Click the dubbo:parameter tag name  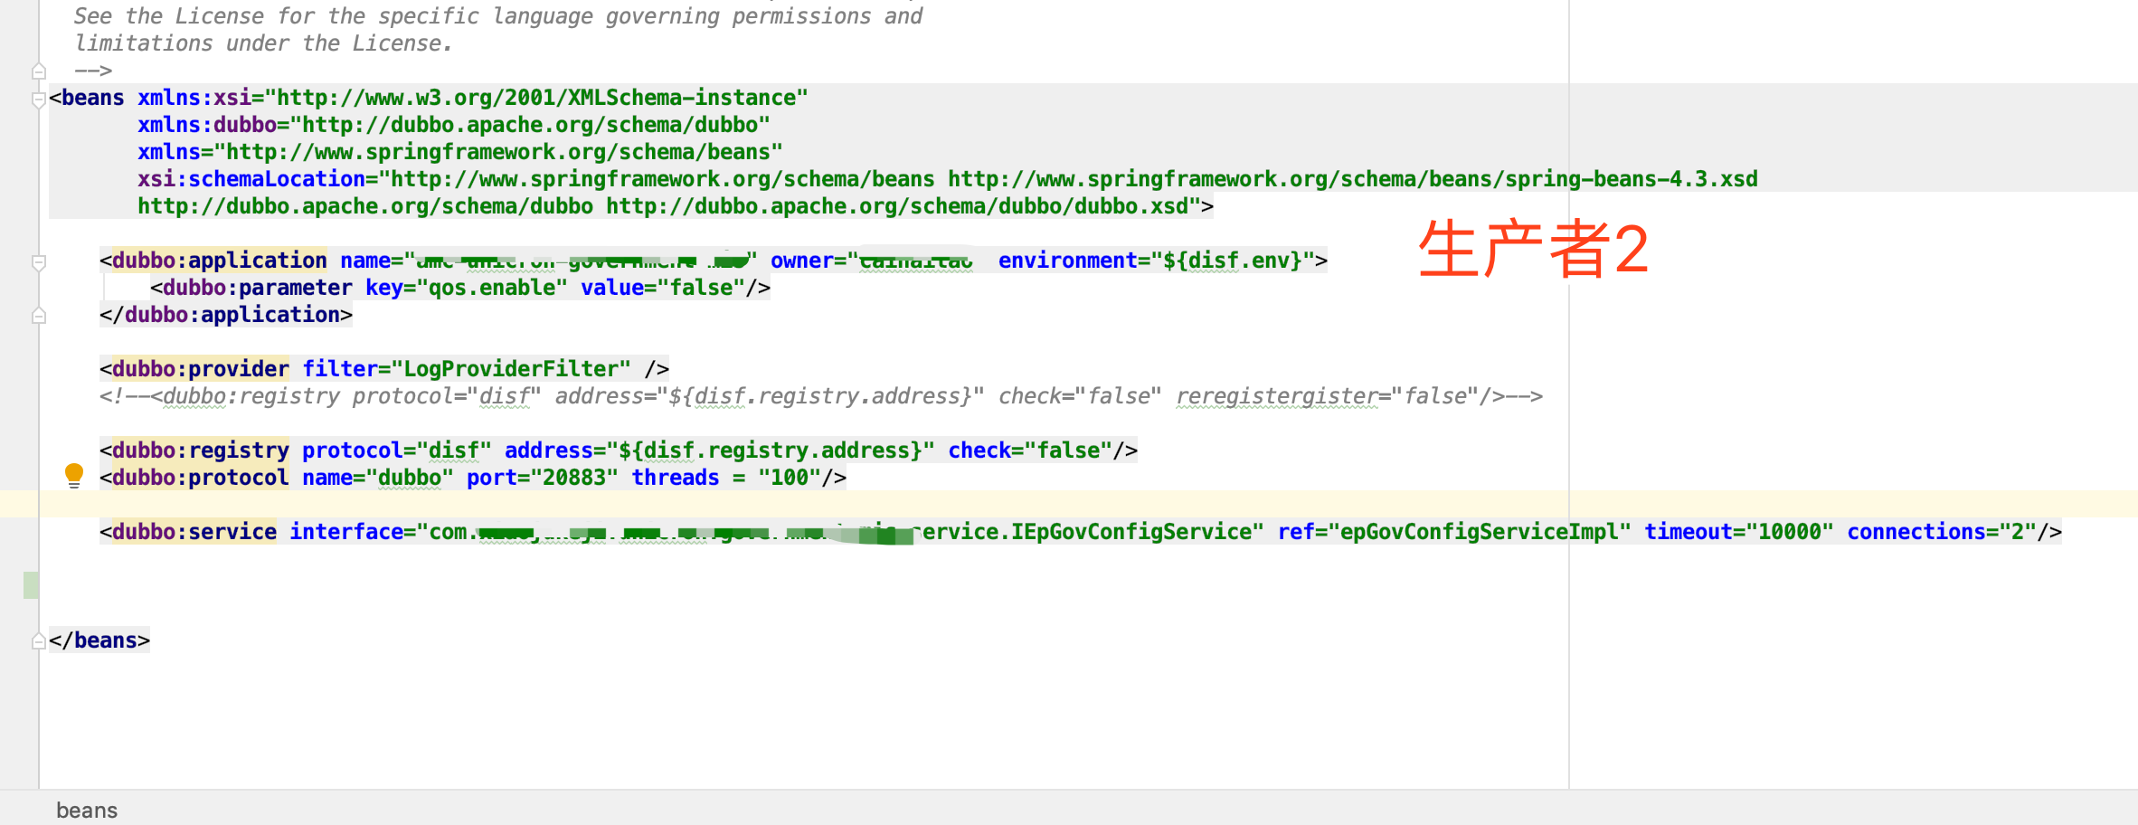[x=258, y=288]
